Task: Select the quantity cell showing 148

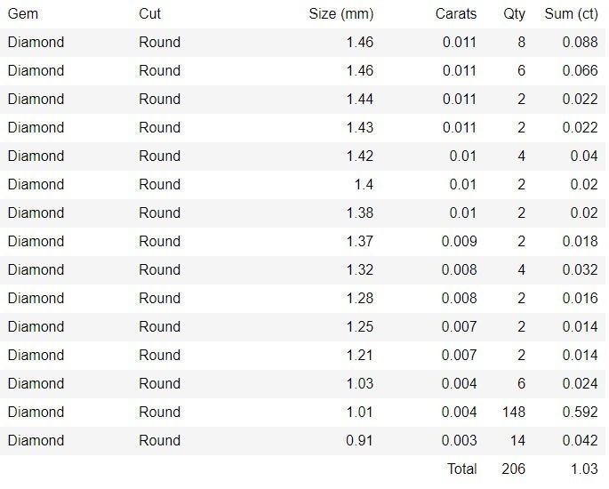Action: (513, 412)
